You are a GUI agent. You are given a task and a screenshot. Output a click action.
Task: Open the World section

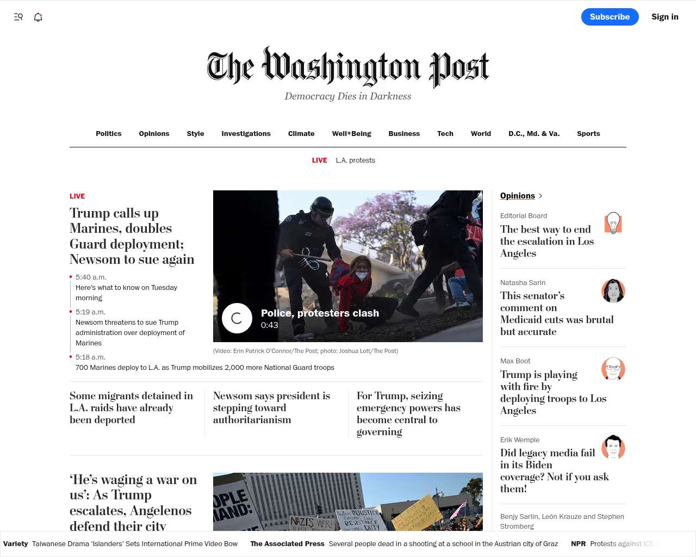[481, 134]
